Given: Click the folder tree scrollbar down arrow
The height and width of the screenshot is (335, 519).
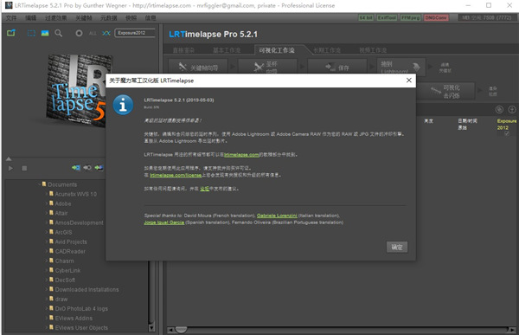Looking at the screenshot, I should (x=151, y=328).
